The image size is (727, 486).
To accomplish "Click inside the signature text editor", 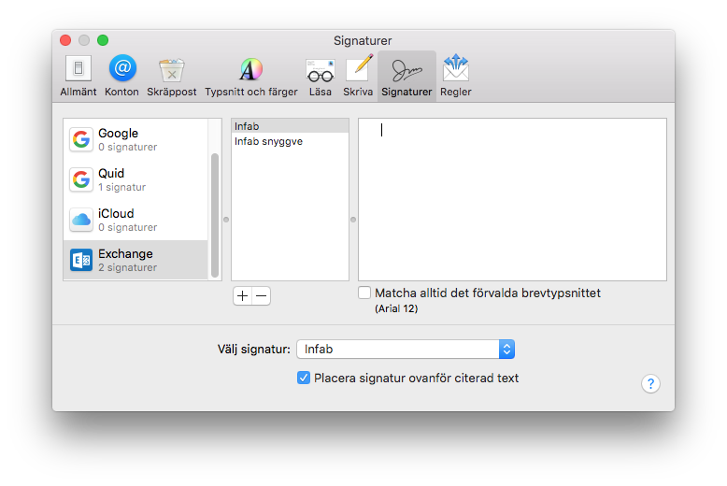I will pos(512,199).
